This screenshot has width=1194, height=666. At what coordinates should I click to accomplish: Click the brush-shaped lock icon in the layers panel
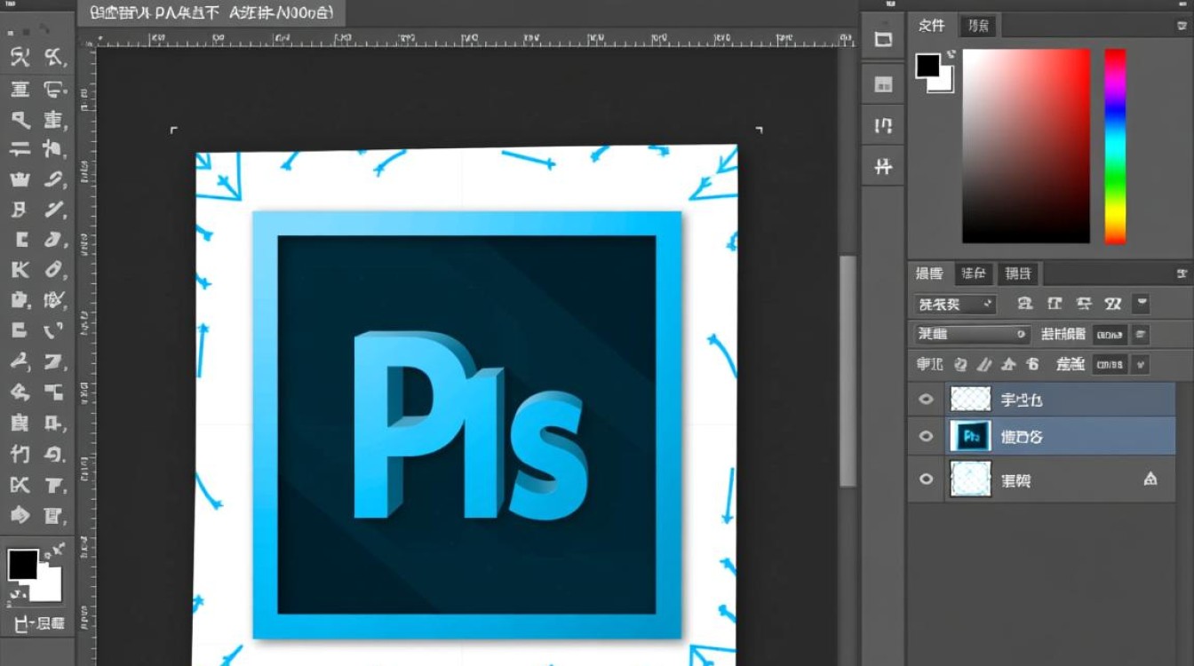pos(985,364)
